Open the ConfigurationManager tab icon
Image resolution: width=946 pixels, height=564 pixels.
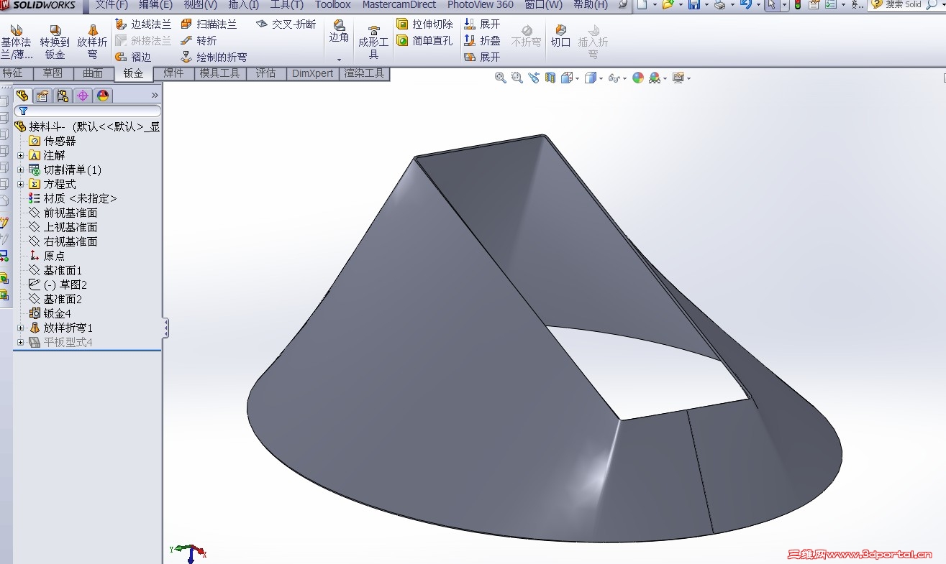pos(63,96)
